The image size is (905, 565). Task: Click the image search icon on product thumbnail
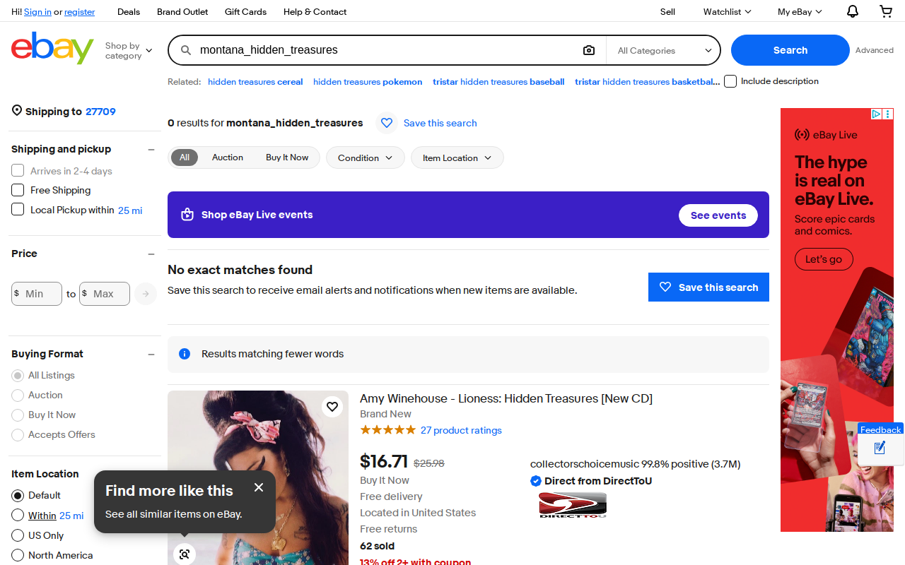[x=185, y=554]
